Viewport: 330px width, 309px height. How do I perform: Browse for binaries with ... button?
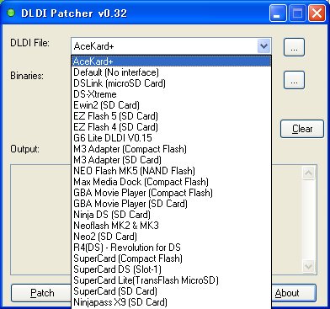pos(294,80)
